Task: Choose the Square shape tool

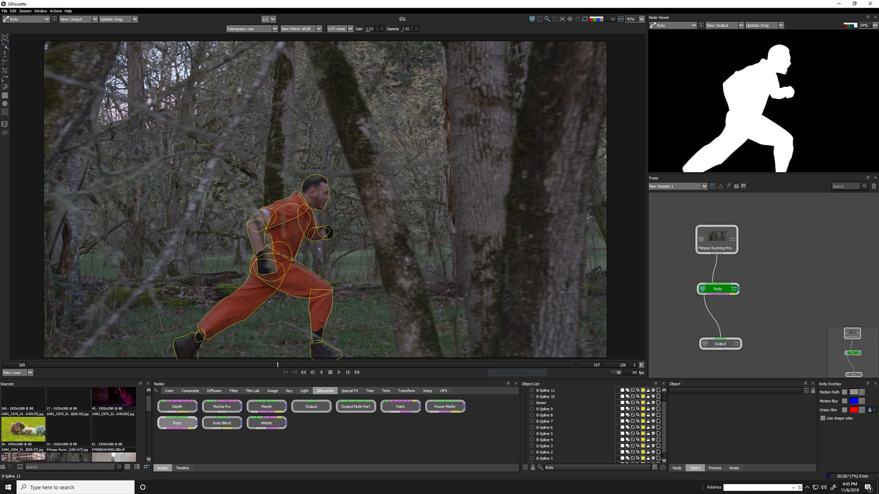Action: (5, 96)
